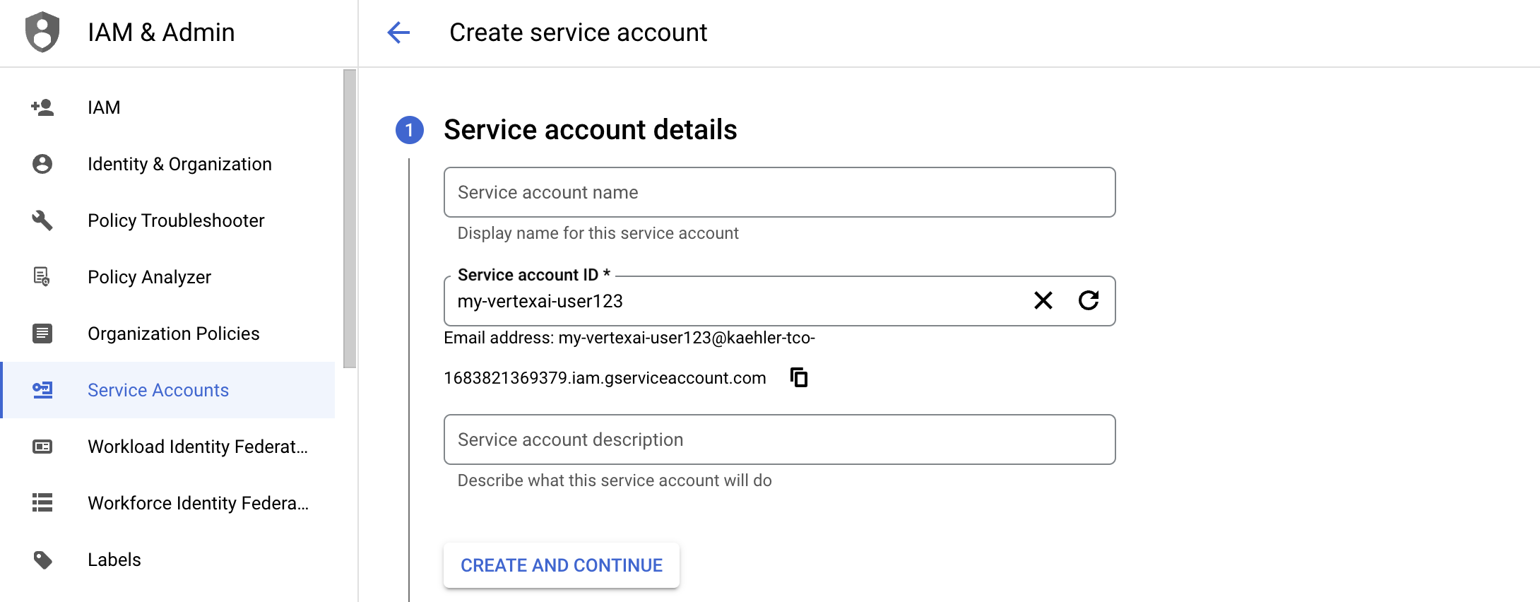The width and height of the screenshot is (1540, 602).
Task: Clear the Service account ID field
Action: (x=1043, y=300)
